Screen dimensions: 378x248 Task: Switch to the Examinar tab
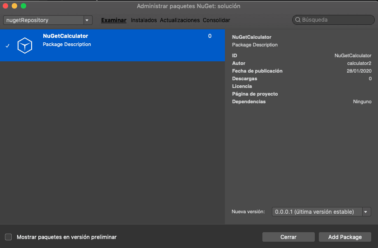pyautogui.click(x=113, y=20)
